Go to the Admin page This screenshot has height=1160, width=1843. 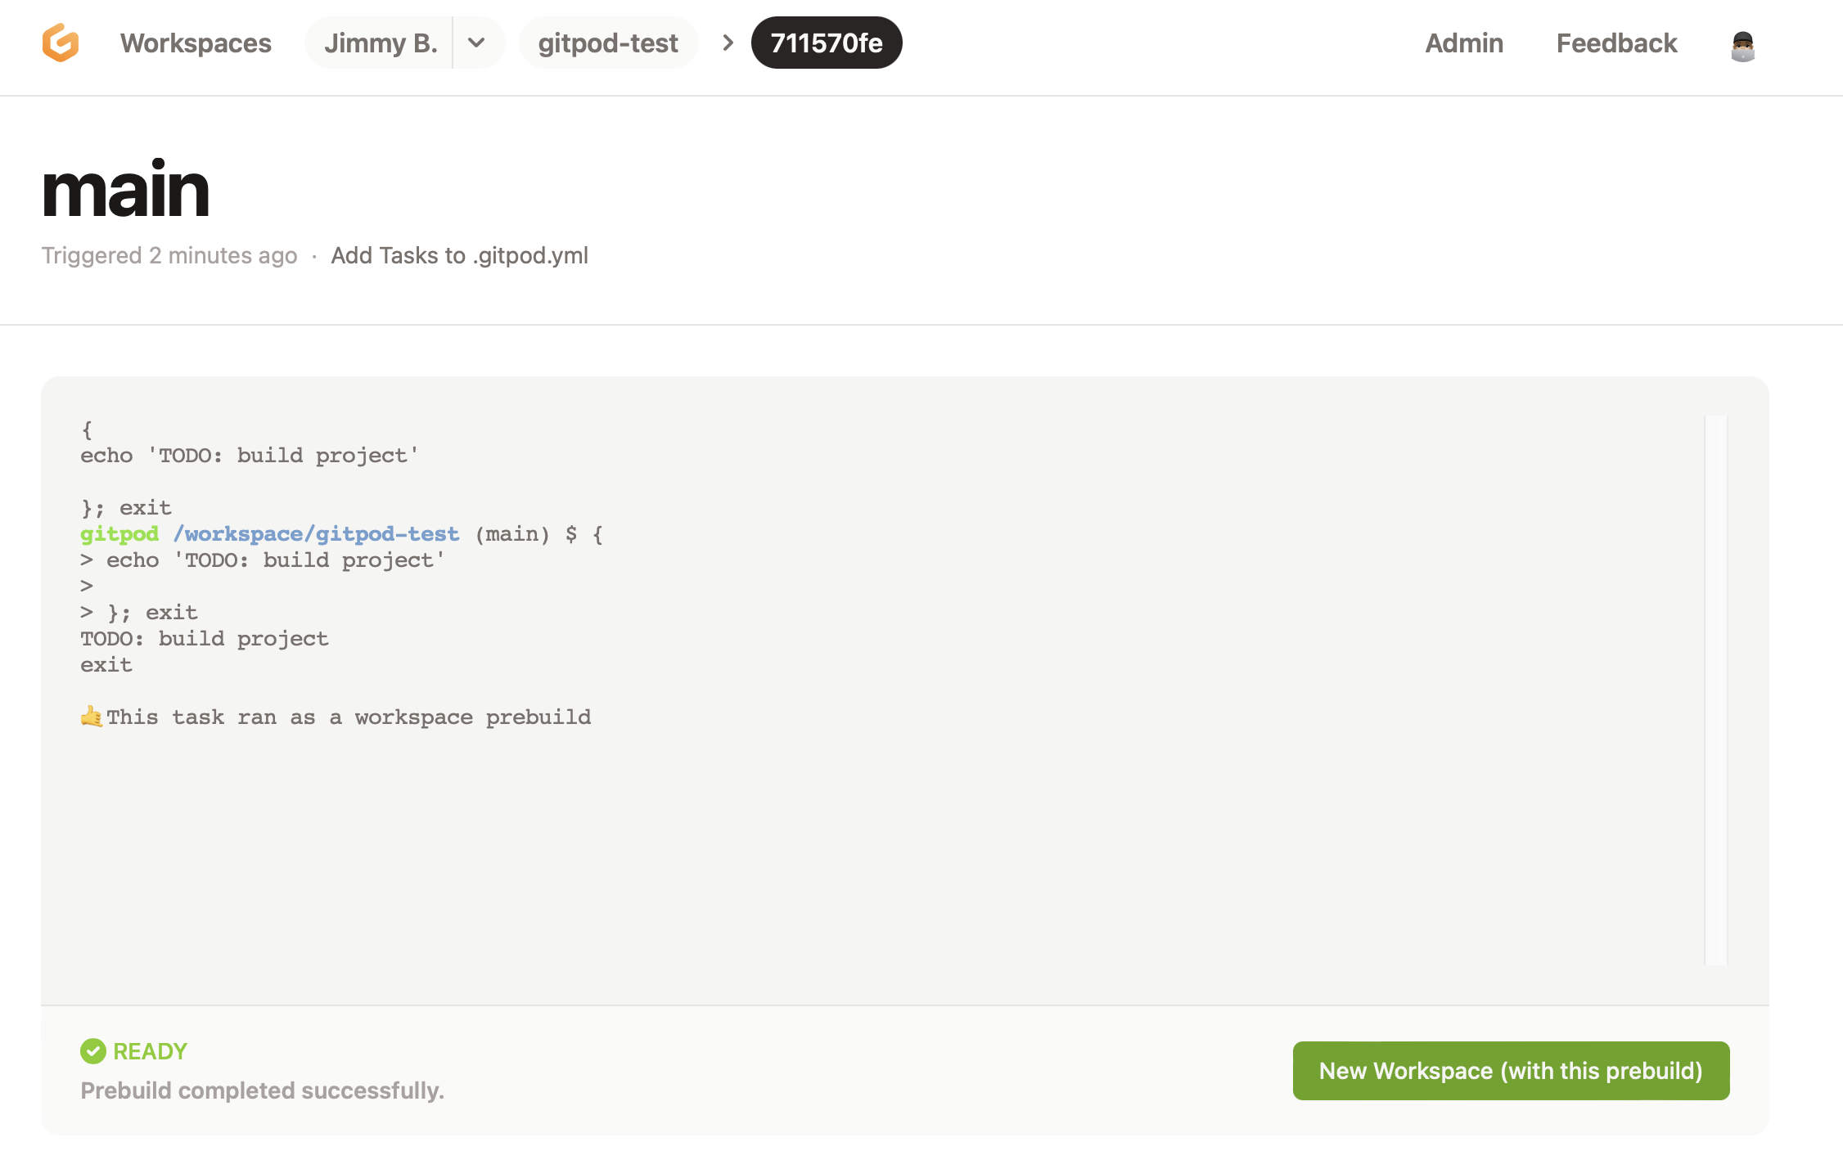(1464, 43)
